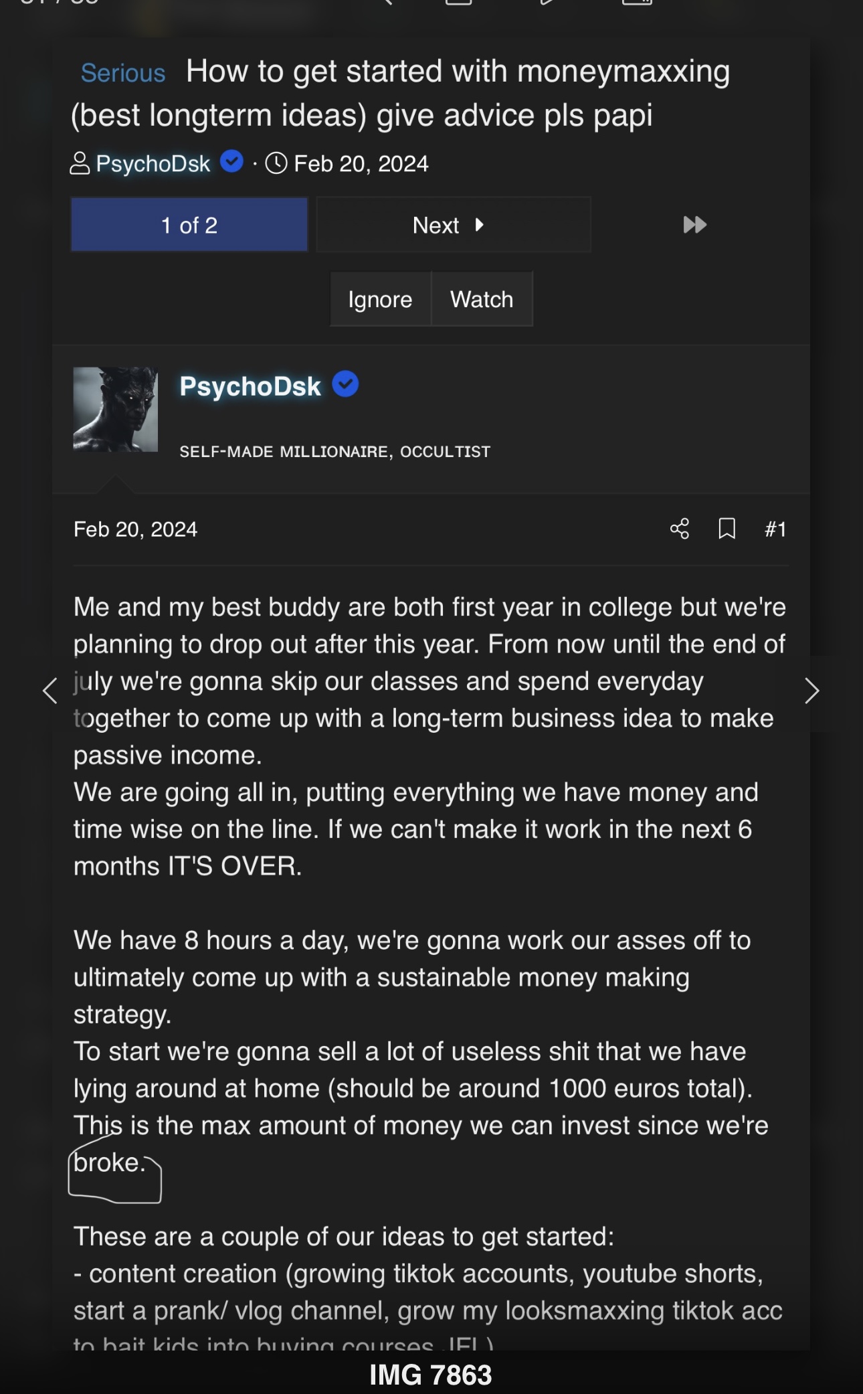Advance to the next image with the right chevron

[x=811, y=691]
